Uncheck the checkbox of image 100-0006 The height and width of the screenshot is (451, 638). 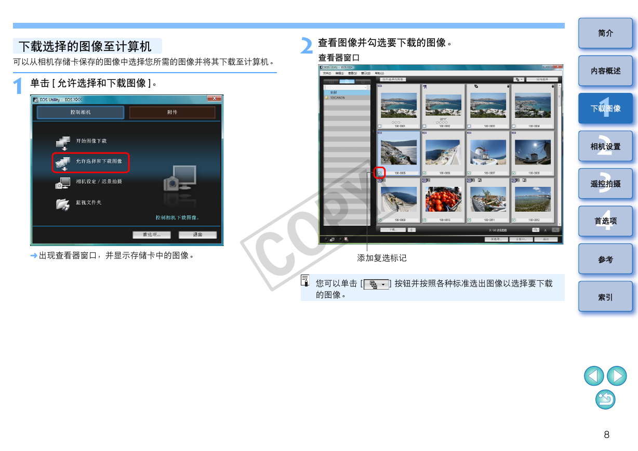point(424,173)
